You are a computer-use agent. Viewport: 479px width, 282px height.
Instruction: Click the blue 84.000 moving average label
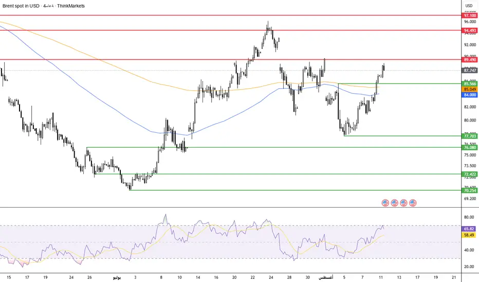pos(470,95)
